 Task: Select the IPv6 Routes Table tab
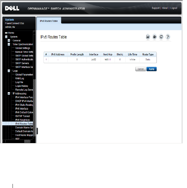49,21
